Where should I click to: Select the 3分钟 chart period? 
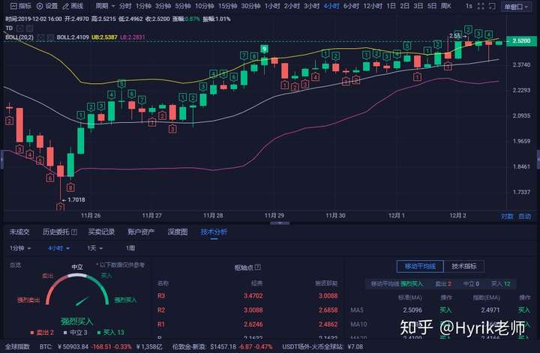click(x=163, y=6)
